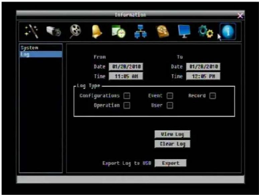The width and height of the screenshot is (259, 195).
Task: Open the gears system settings icon
Action: (x=206, y=31)
